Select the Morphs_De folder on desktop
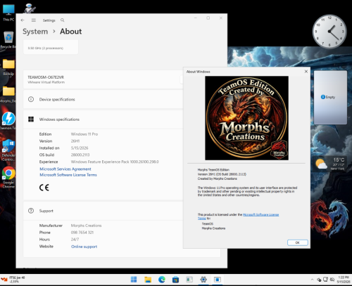352x286 pixels. [8, 94]
